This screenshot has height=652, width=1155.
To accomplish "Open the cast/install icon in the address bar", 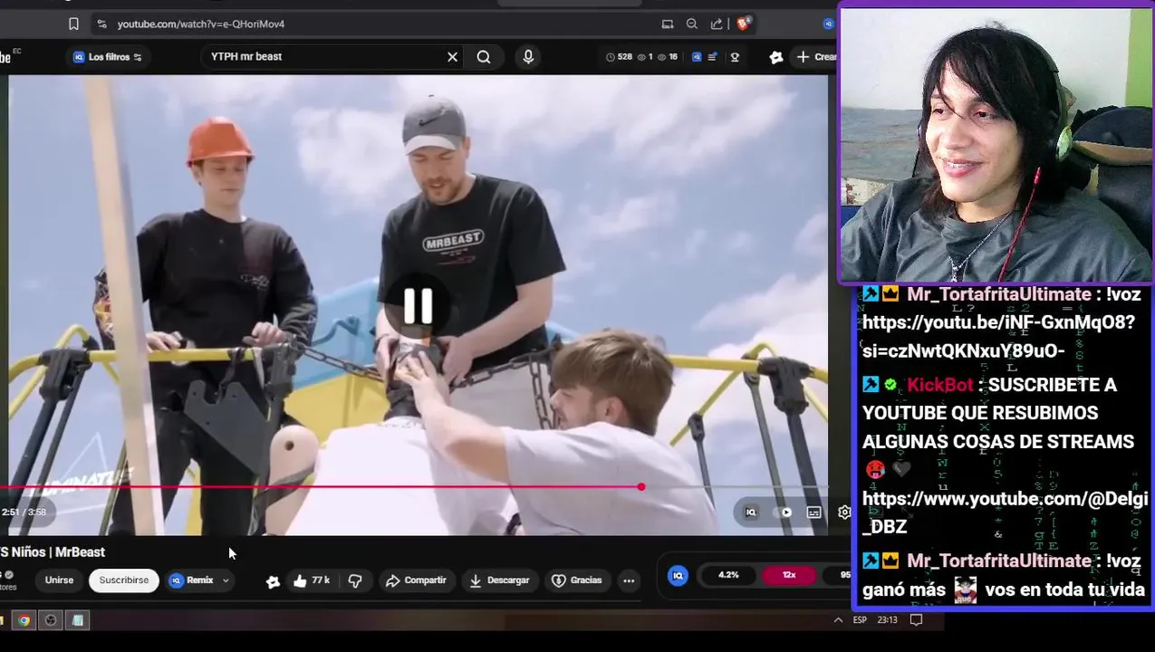I will pos(668,24).
